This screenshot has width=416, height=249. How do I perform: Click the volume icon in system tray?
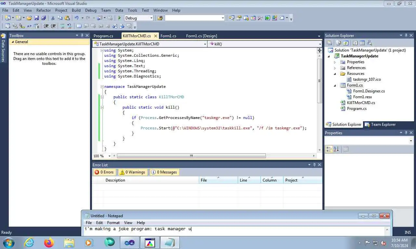pos(383,243)
